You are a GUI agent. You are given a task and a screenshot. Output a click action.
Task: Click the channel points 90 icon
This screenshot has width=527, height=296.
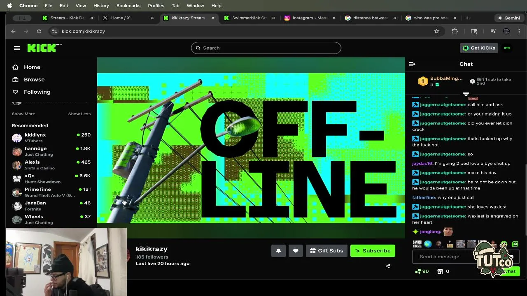tap(422, 271)
